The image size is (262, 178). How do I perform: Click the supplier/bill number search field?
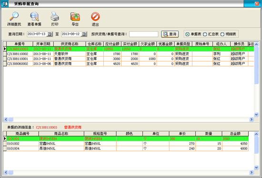point(144,34)
